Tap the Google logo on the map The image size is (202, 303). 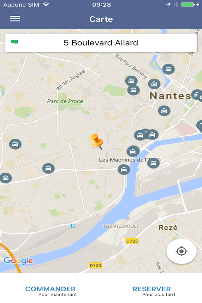(x=18, y=261)
